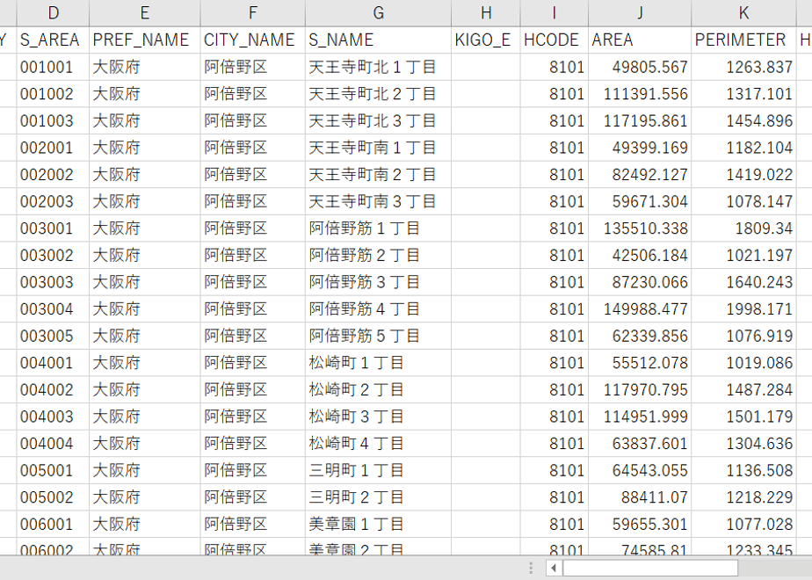Select PERIMETER value 1501.179

[x=743, y=417]
